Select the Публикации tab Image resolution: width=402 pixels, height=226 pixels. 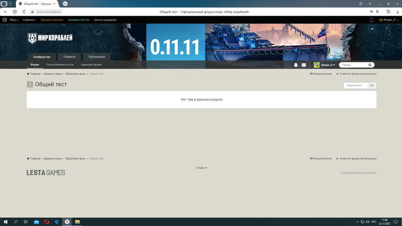(96, 57)
